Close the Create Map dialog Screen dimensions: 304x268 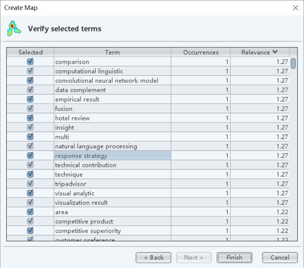point(295,8)
